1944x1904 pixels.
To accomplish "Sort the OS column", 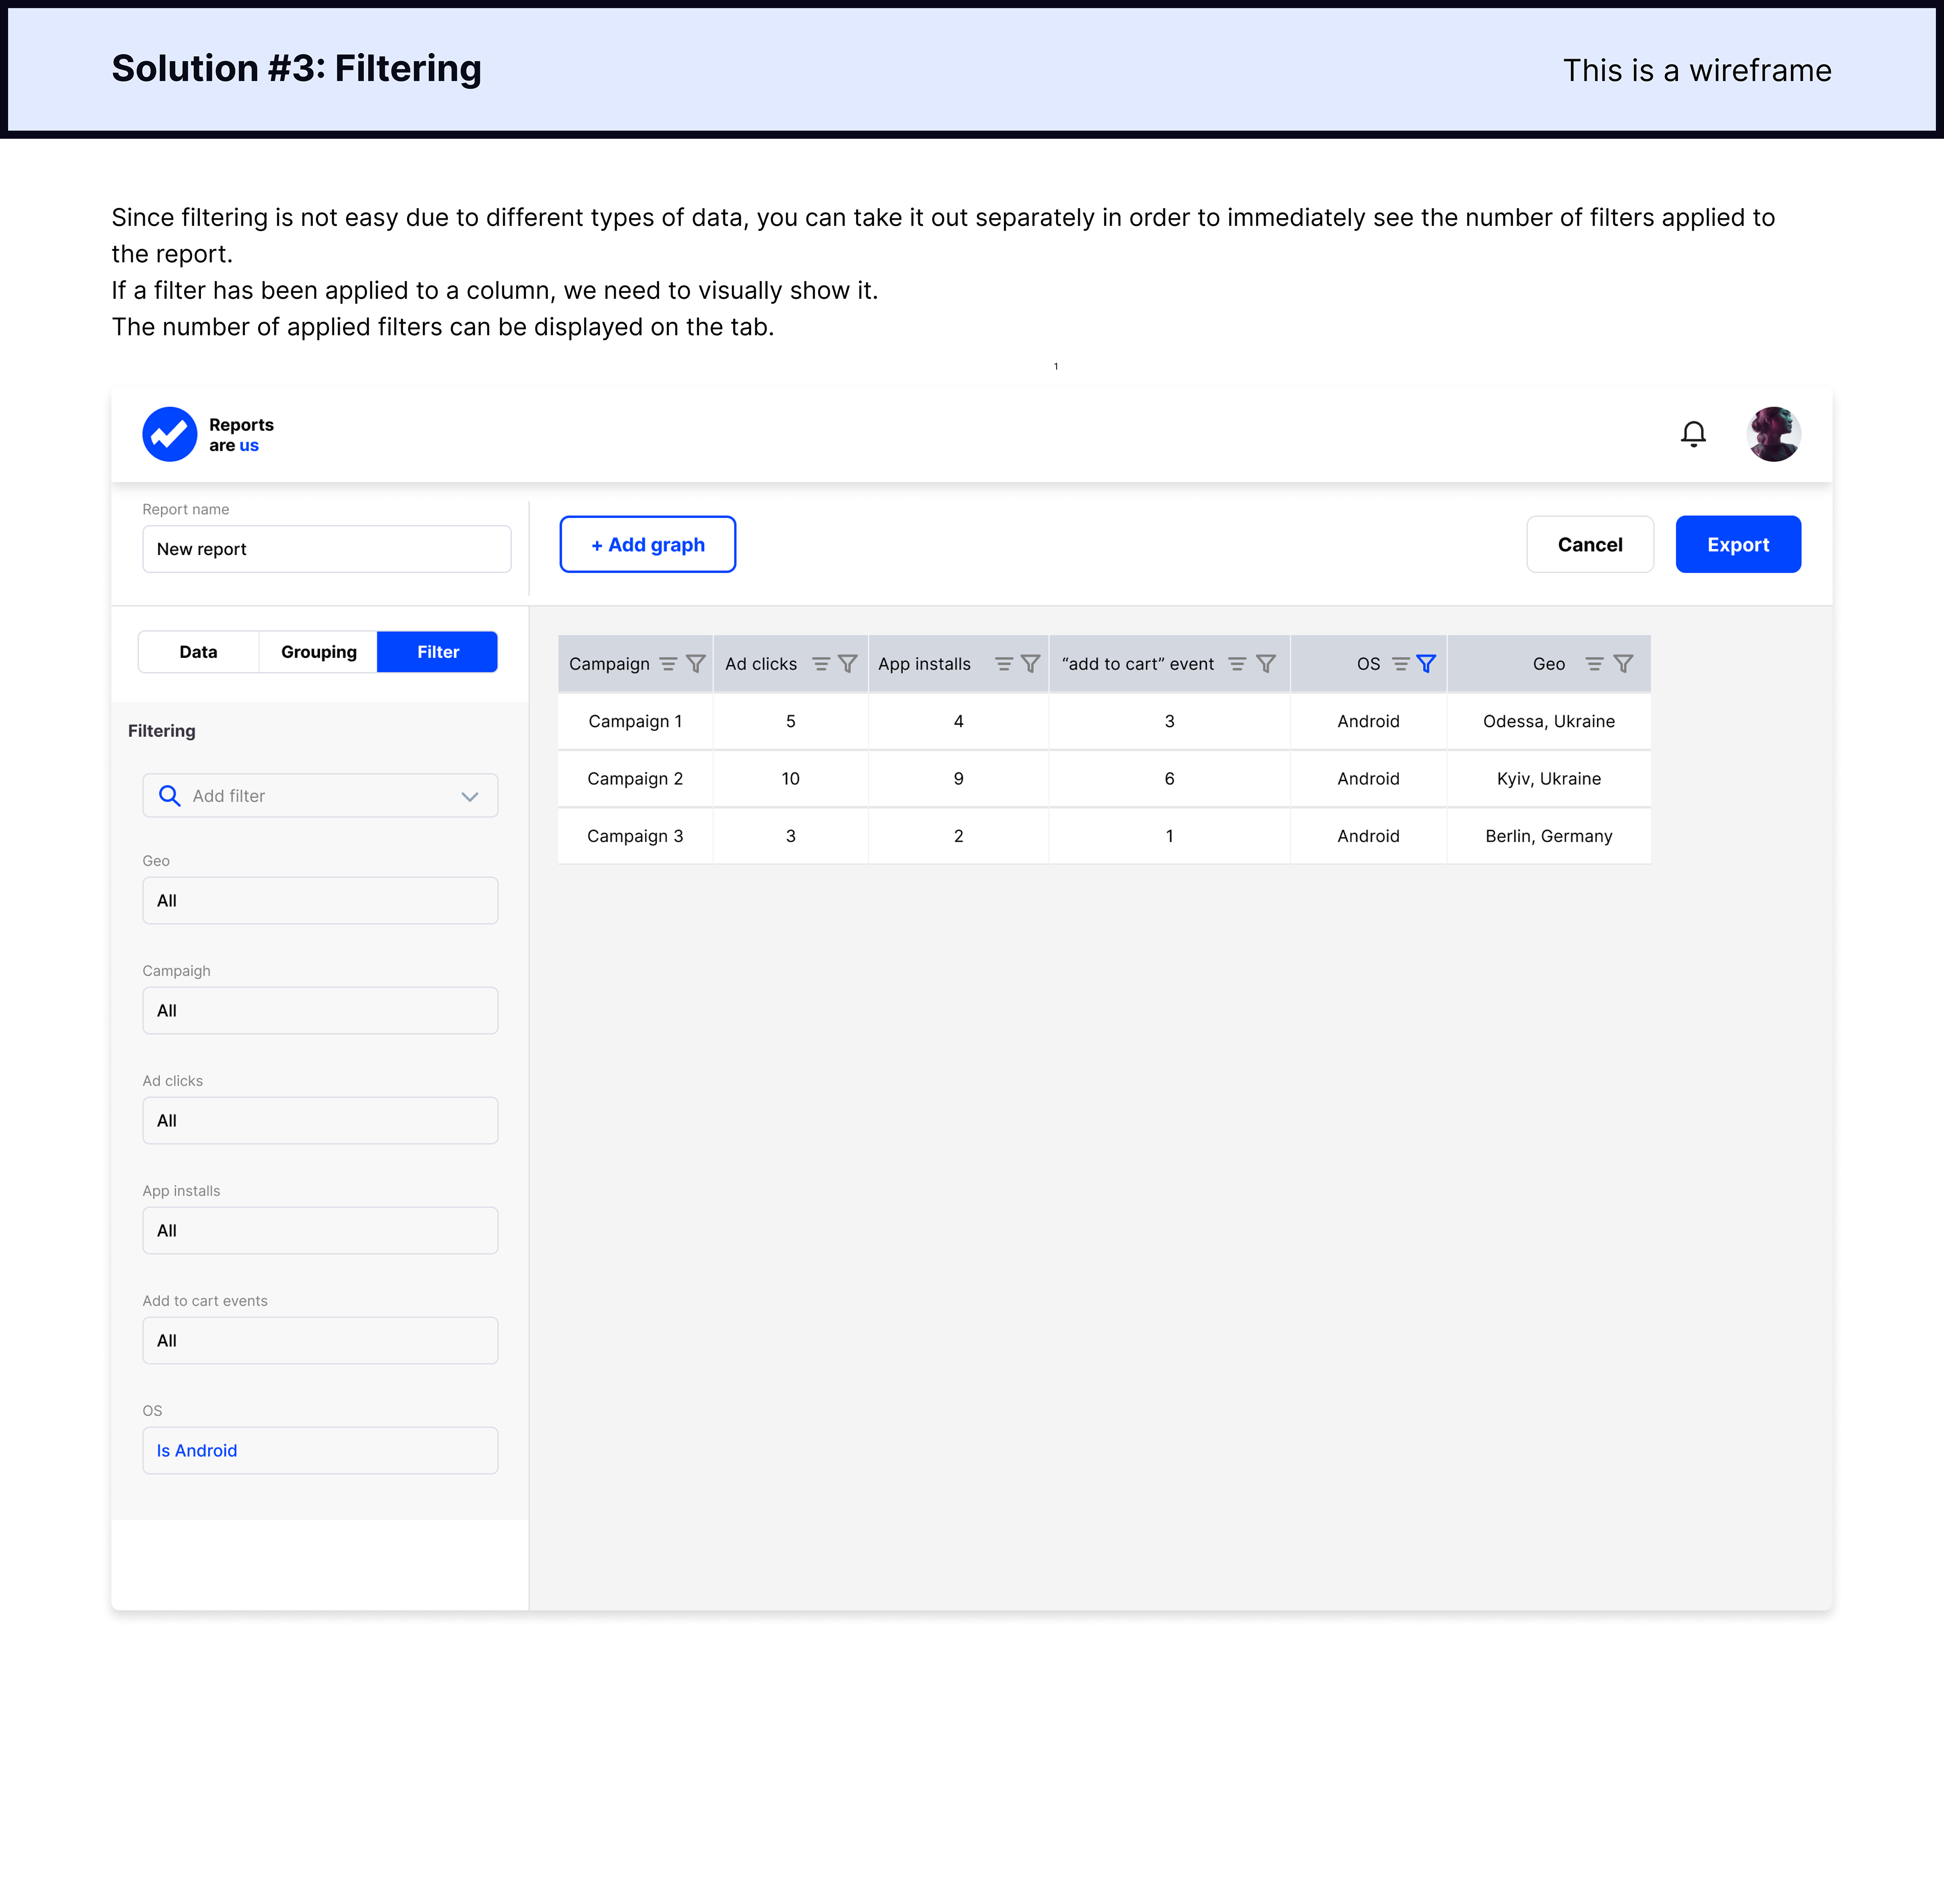I will [x=1400, y=664].
